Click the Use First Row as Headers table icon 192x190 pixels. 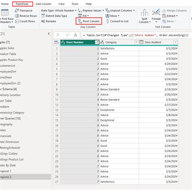coord(5,13)
